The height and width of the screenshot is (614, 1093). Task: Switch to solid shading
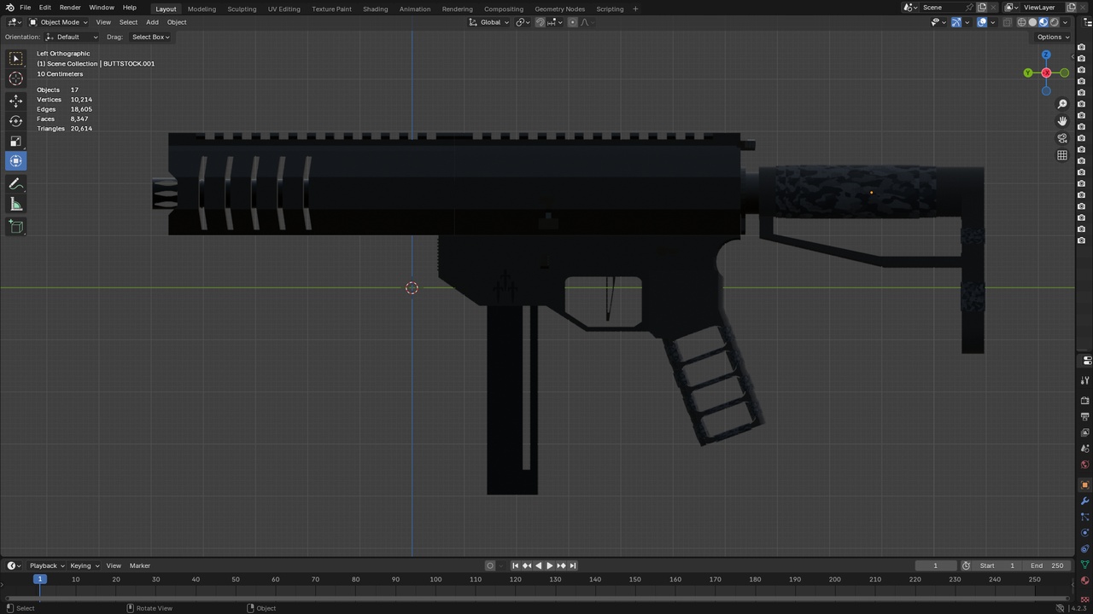point(1032,22)
